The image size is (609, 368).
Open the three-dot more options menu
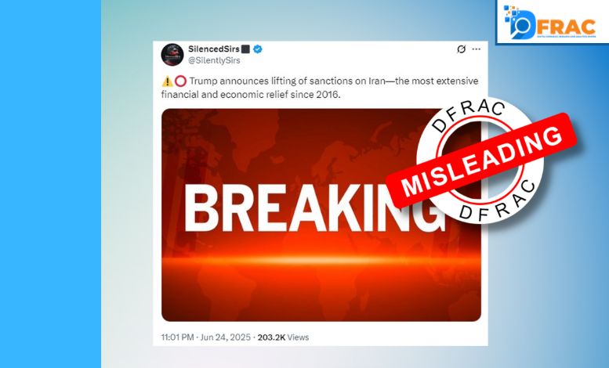pos(477,49)
